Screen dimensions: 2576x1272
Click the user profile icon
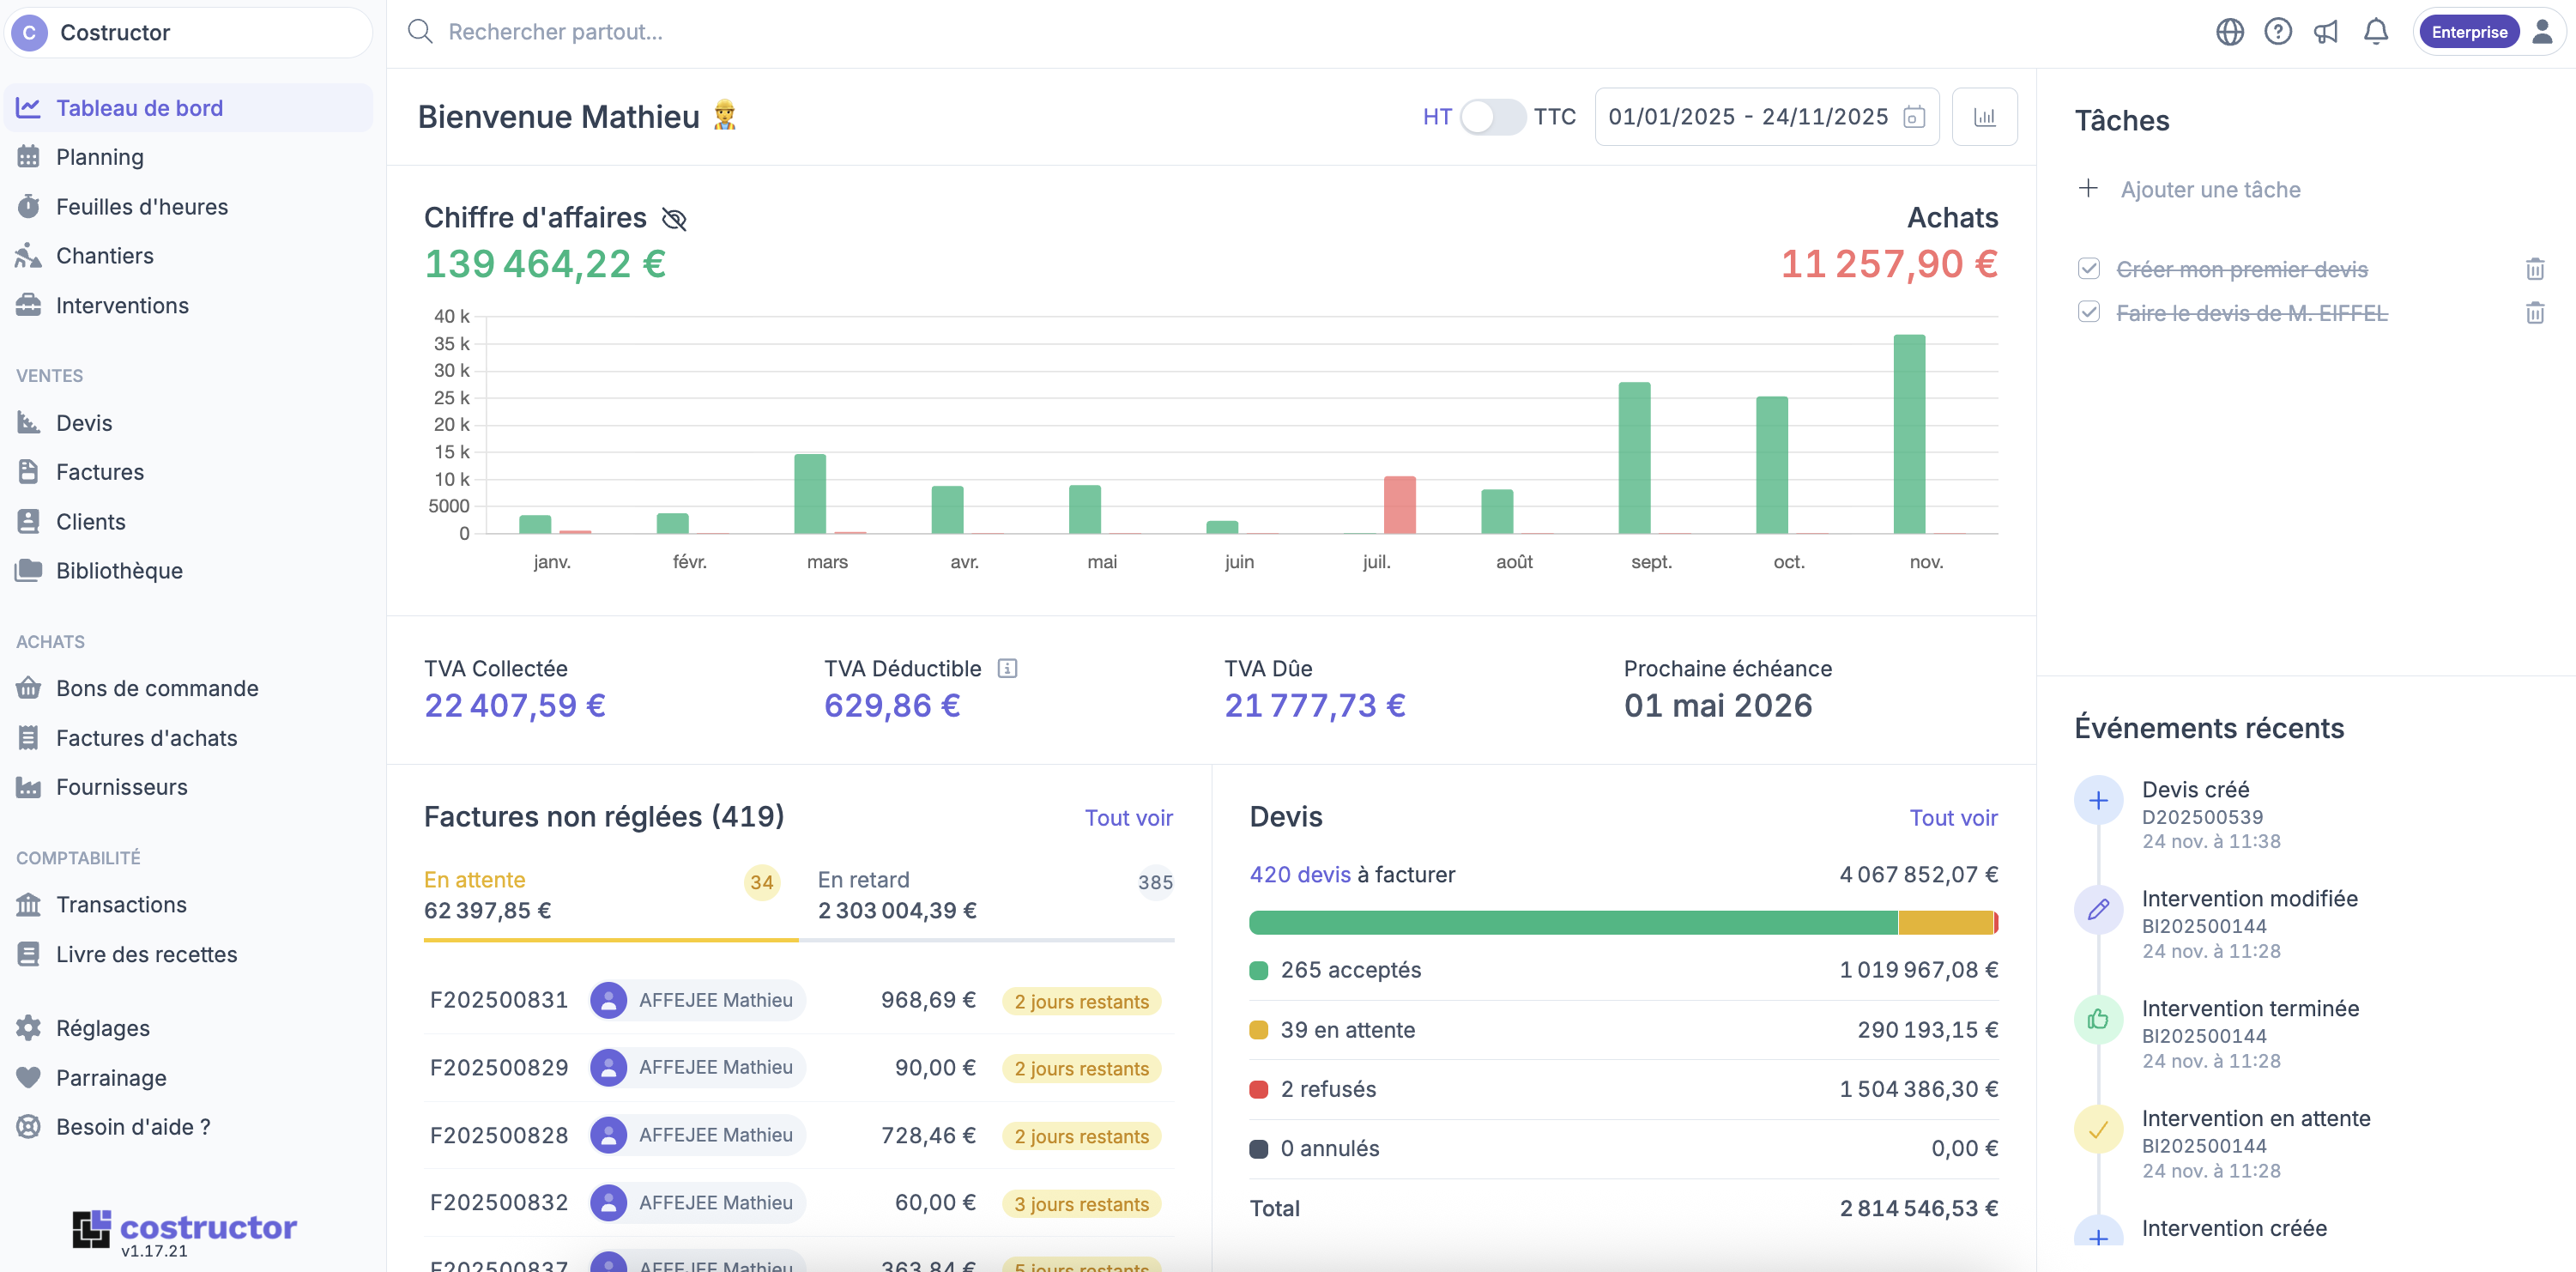click(x=2542, y=32)
